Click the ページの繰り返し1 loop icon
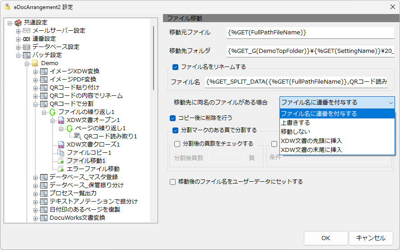This screenshot has width=400, height=250. 70,128
